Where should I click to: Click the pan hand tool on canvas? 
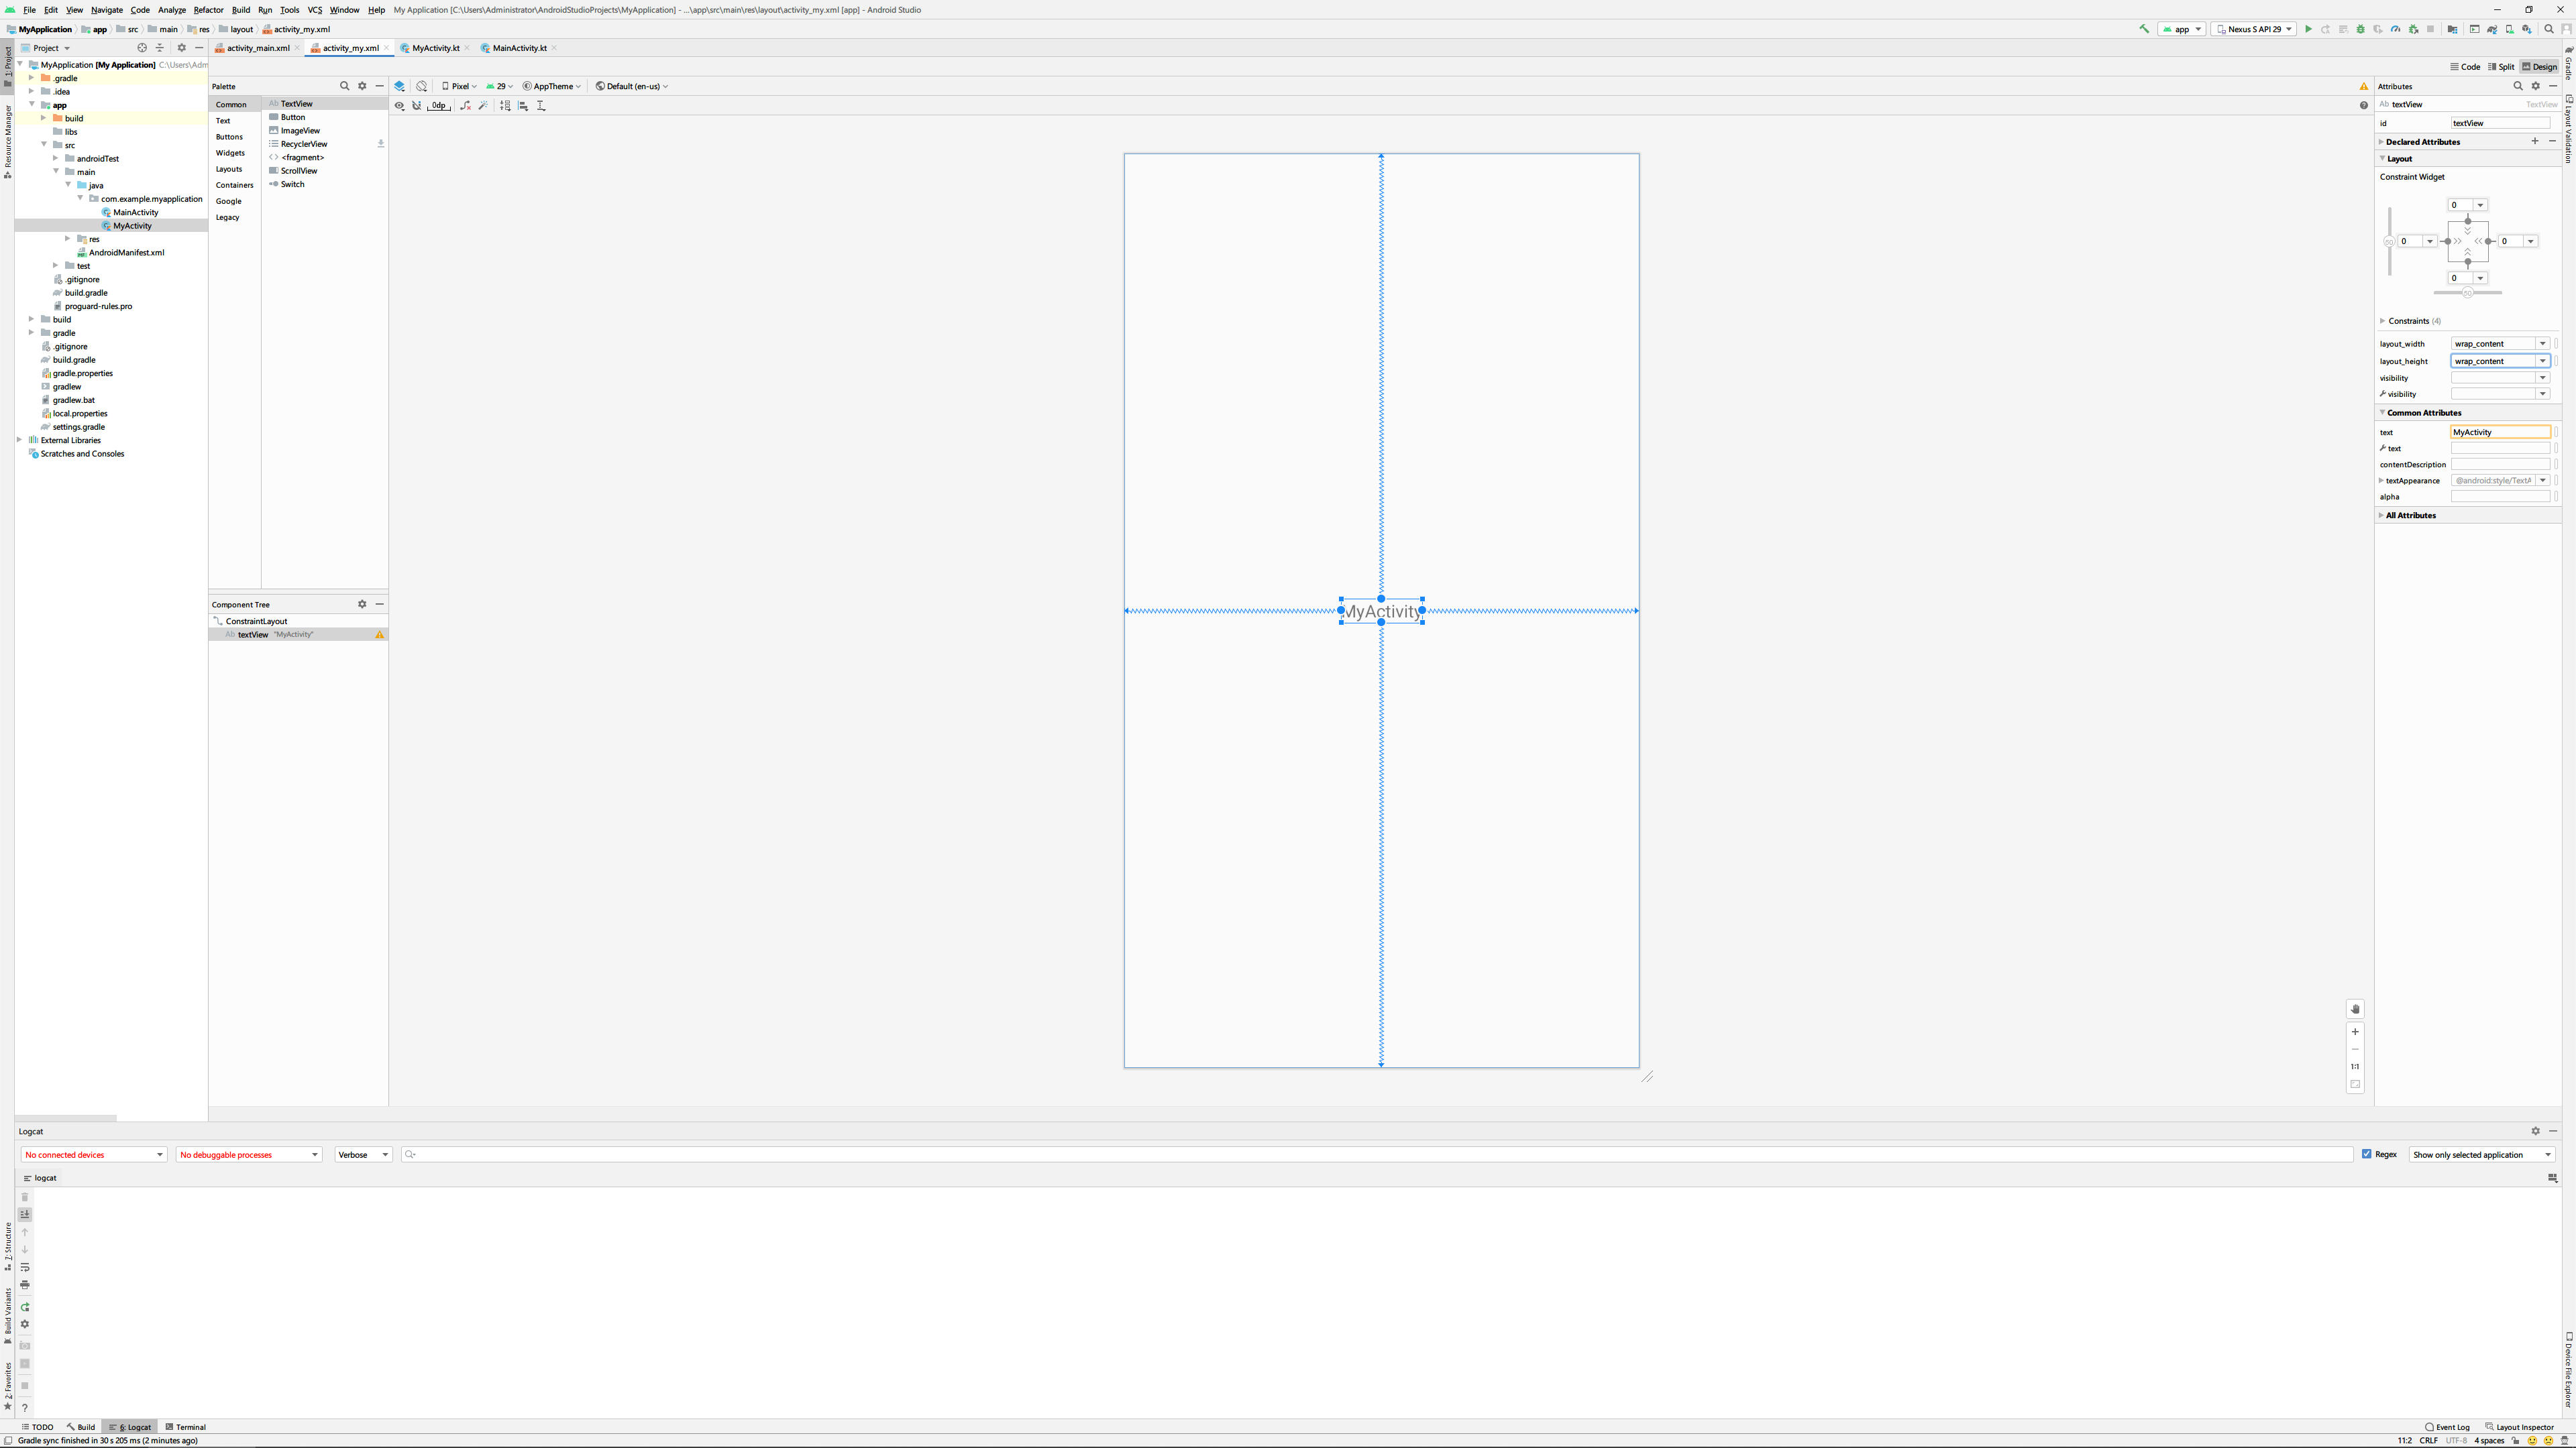(x=2355, y=1010)
